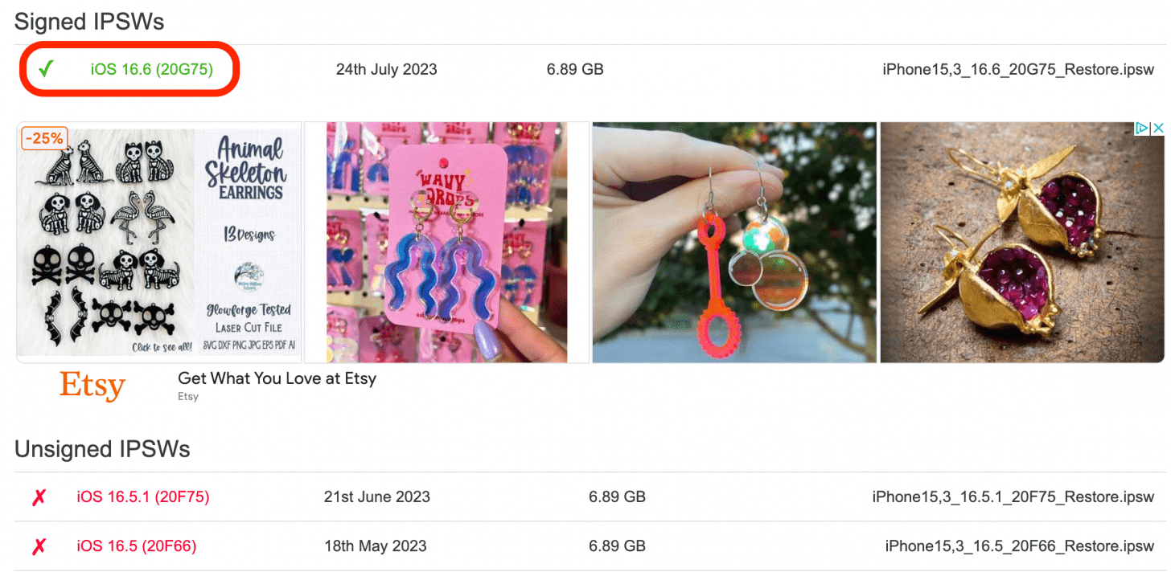Click the iPhone15,3_16.5.1_20F75_Restore.ipsw filename

coord(1013,497)
